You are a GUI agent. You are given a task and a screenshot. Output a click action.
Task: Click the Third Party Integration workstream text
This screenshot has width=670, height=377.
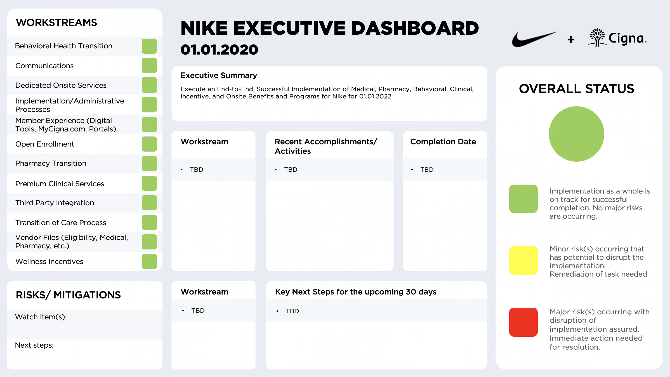point(55,203)
